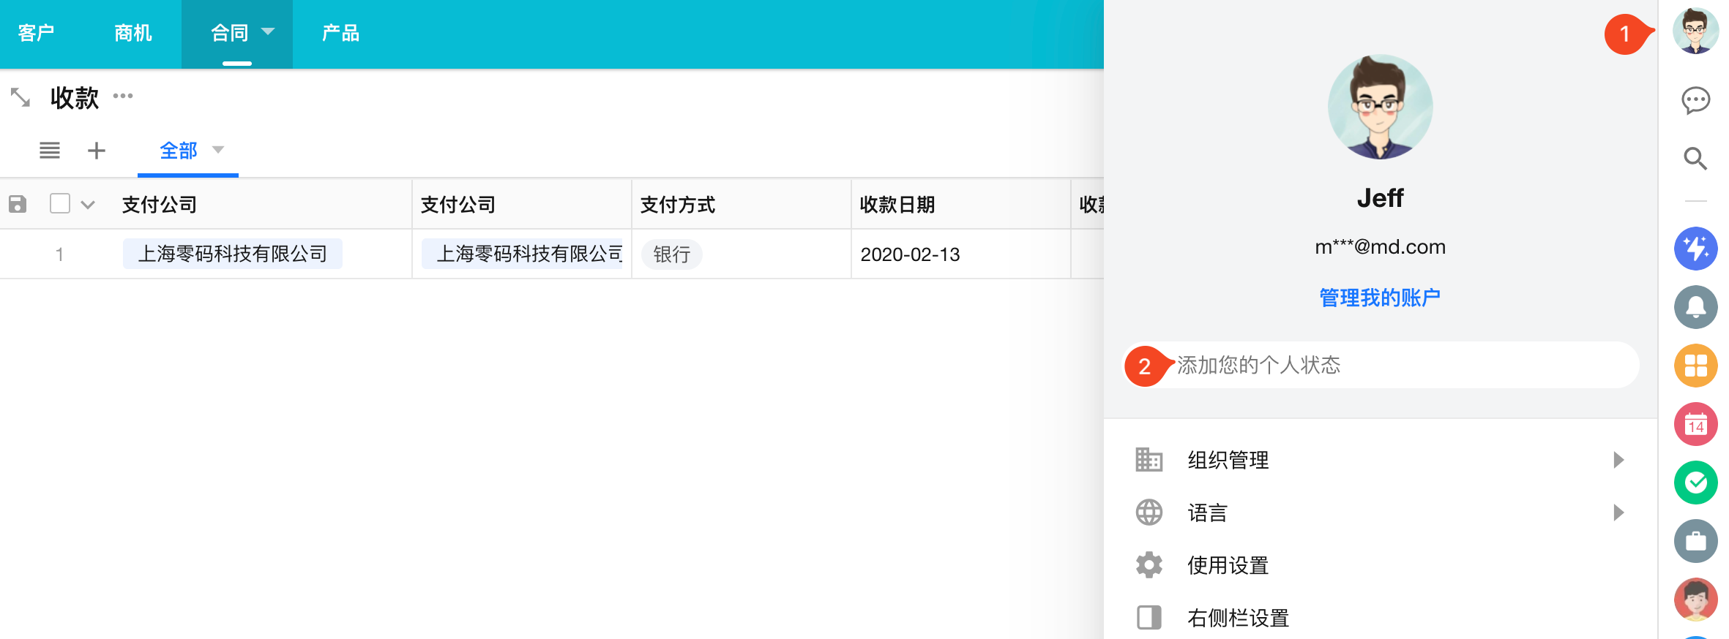Click the plus button to add view
Screen dimensions: 1729x639
[x=97, y=151]
